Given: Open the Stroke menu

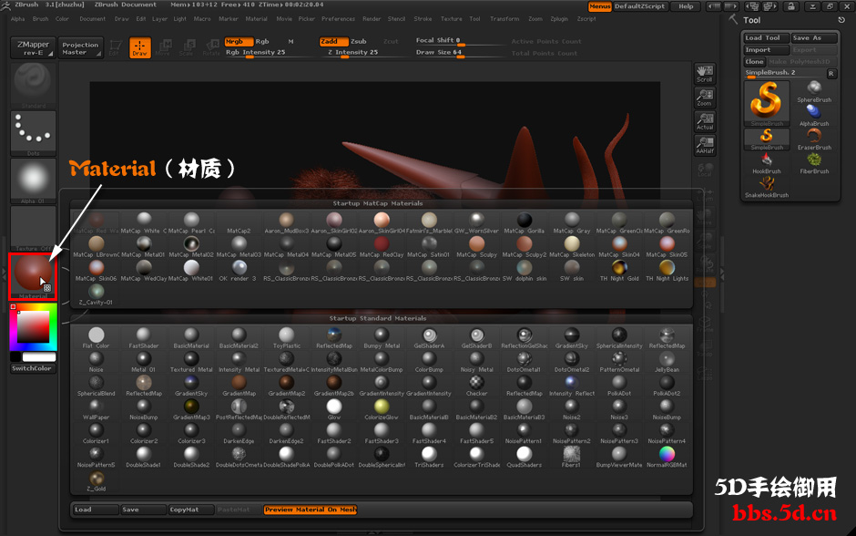Looking at the screenshot, I should tap(423, 18).
